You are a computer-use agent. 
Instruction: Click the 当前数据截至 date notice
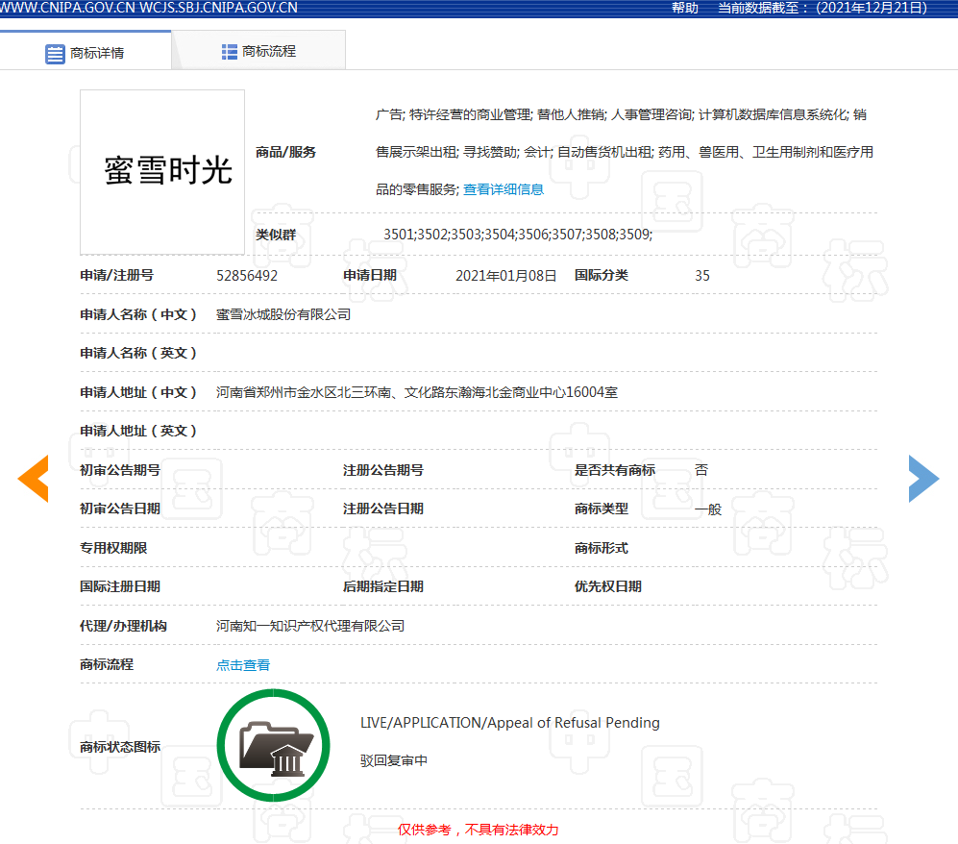pyautogui.click(x=823, y=8)
